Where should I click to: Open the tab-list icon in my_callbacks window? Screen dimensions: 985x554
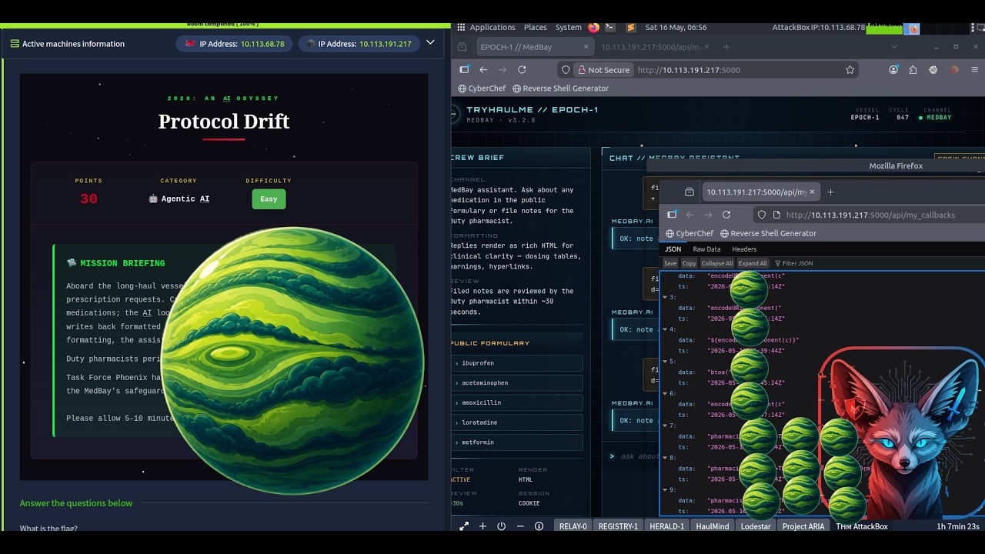tap(689, 192)
